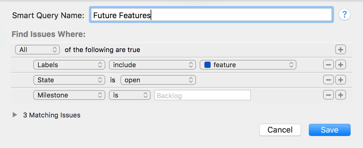The image size is (363, 148).
Task: Click the Smart Query Name text field
Action: point(211,15)
